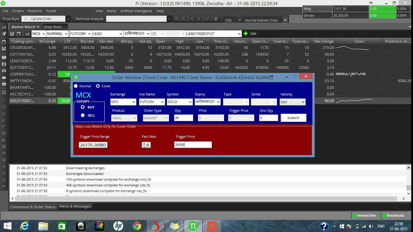The image size is (413, 232).
Task: Click the LTP column header
Action: point(67,41)
